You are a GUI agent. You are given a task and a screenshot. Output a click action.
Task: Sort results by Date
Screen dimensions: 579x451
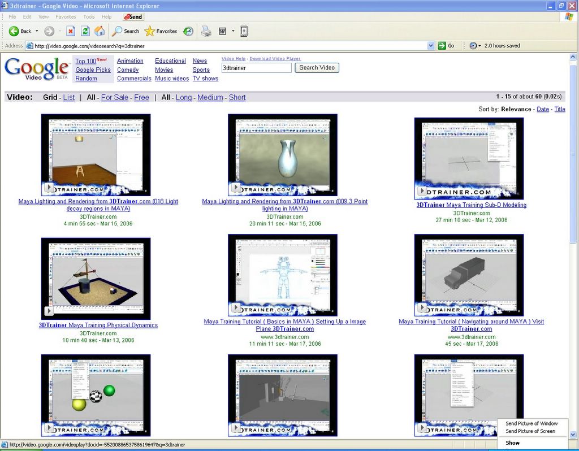click(x=543, y=109)
